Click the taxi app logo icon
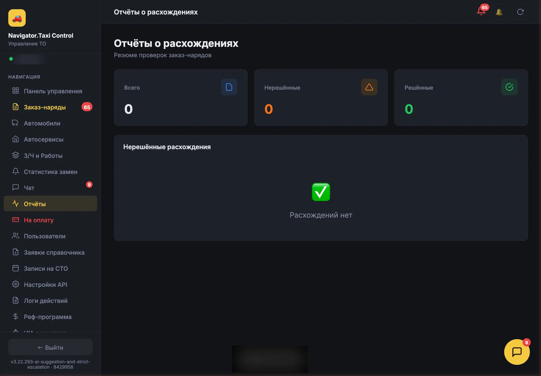Screen dimensions: 541x376 coord(17,18)
